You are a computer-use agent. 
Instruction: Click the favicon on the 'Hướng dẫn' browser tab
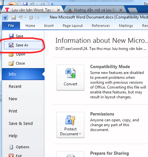point(69,10)
